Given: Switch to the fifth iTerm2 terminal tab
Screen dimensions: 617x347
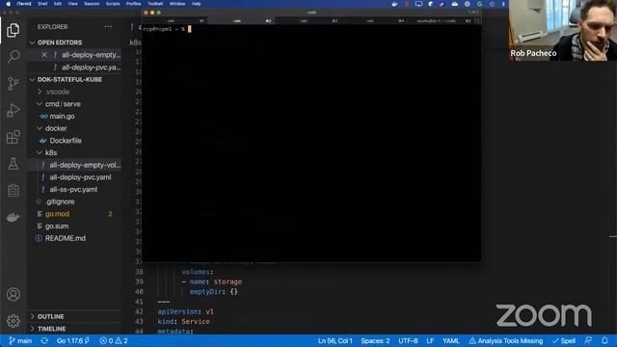Looking at the screenshot, I should (441, 20).
